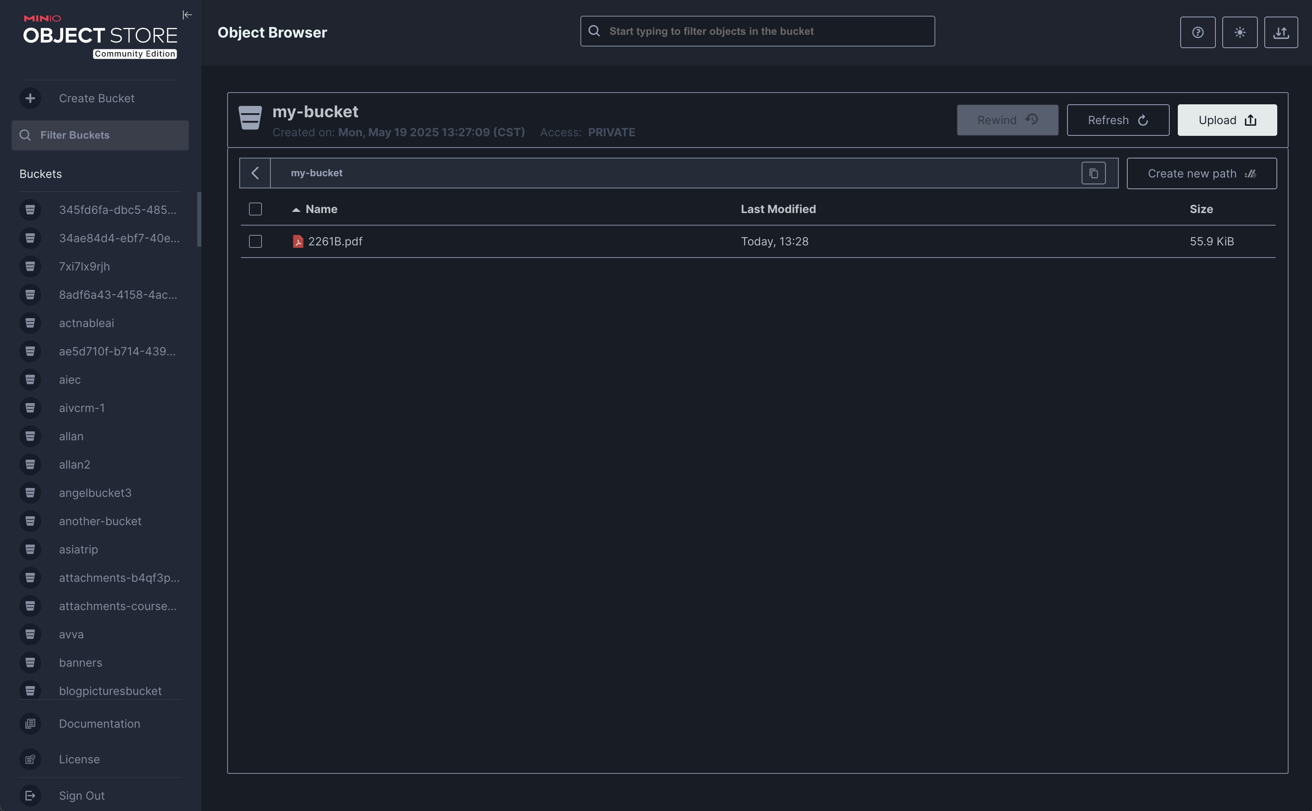Click the Upload button
The image size is (1312, 811).
point(1226,120)
